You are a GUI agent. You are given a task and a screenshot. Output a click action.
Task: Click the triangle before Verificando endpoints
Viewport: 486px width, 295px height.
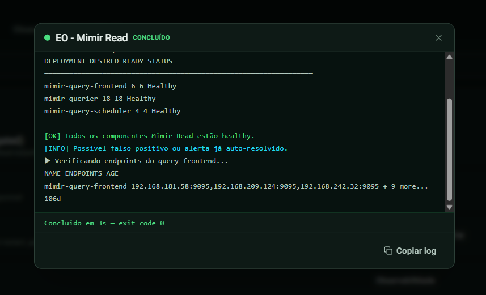(x=48, y=161)
